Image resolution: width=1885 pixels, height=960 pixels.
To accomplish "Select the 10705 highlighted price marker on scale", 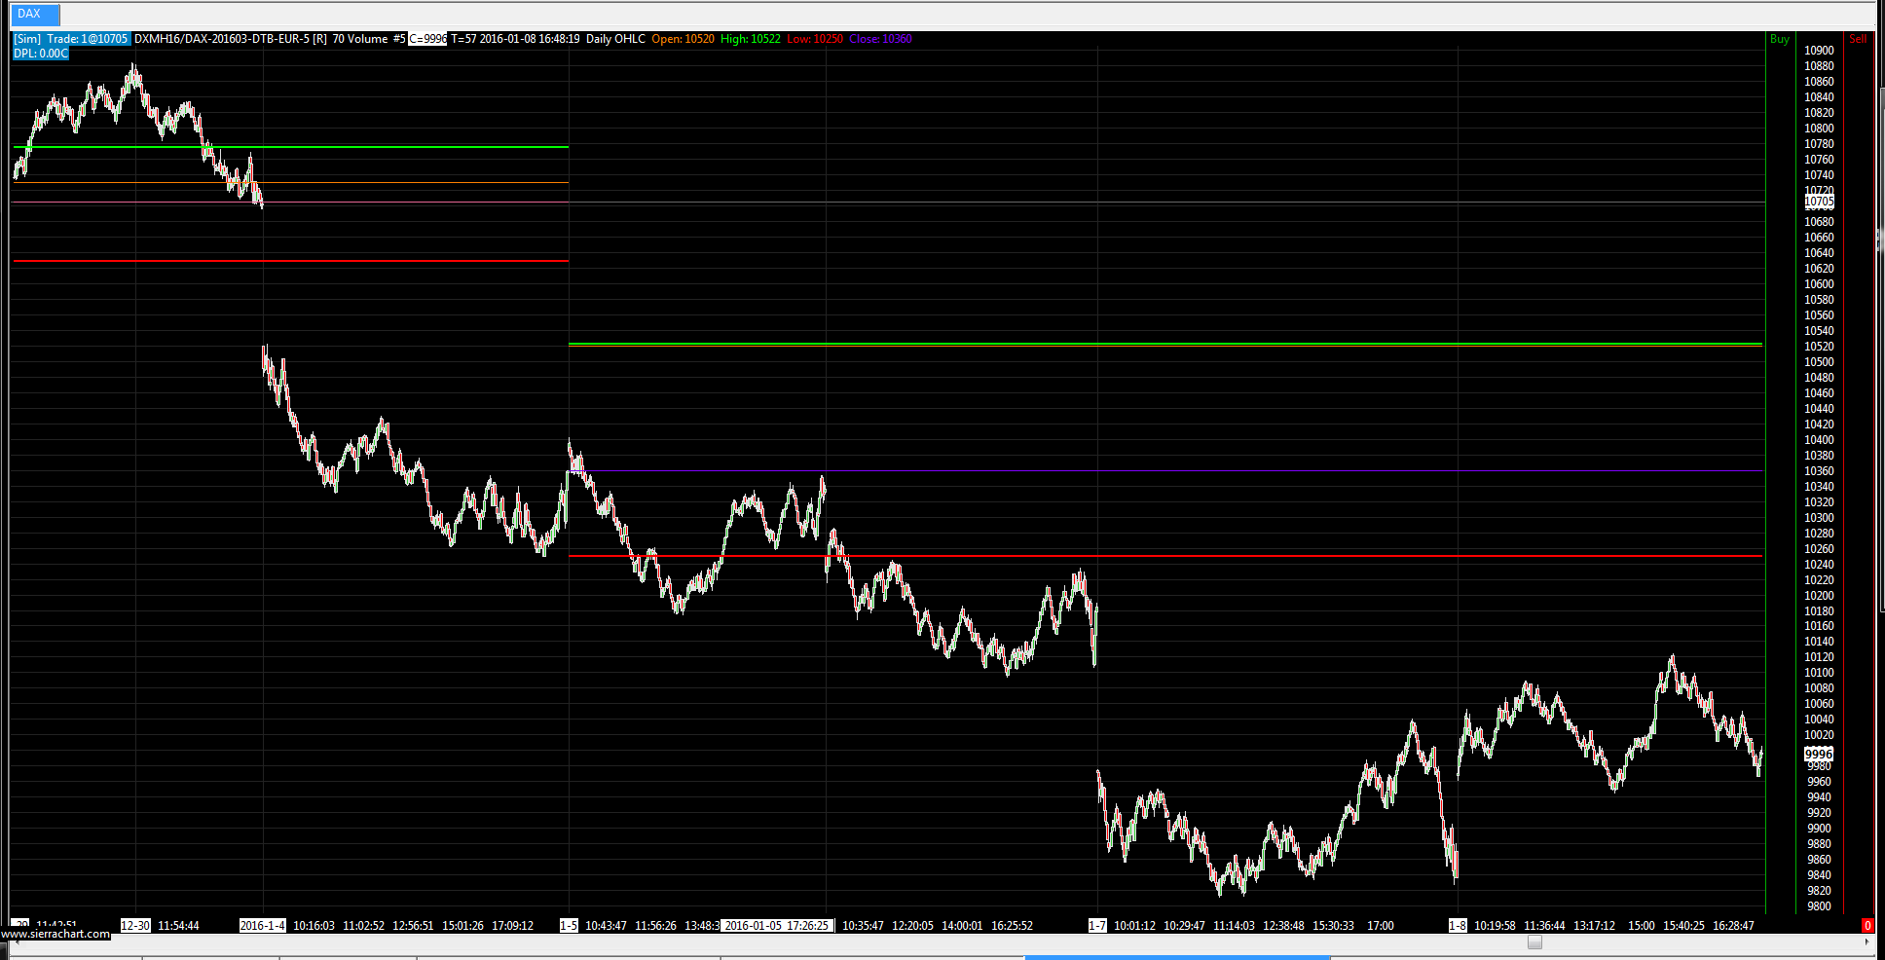I will [1819, 202].
